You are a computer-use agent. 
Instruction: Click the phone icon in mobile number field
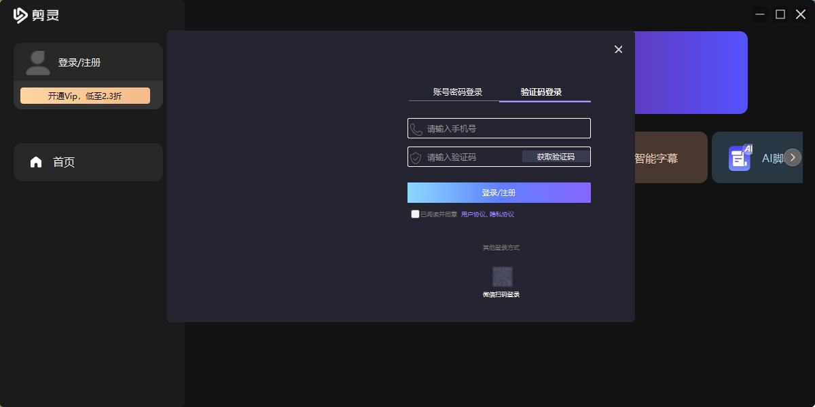[417, 128]
